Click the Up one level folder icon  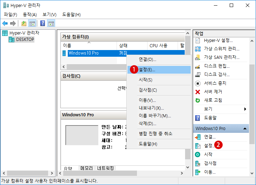[x=24, y=23]
